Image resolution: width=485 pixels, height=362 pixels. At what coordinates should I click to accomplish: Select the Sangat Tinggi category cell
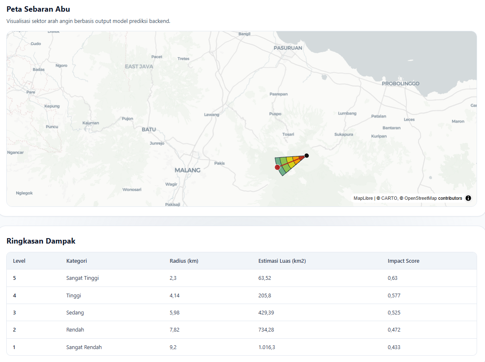(82, 278)
